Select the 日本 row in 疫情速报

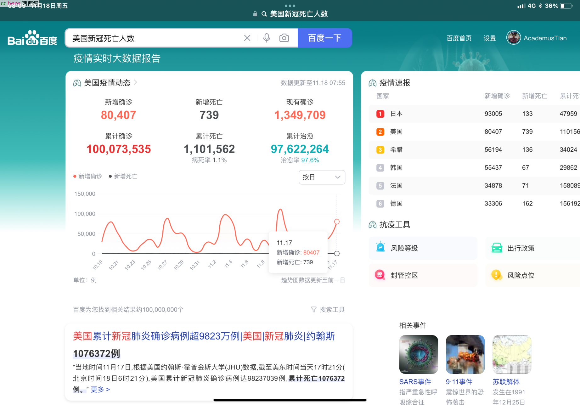coord(474,114)
